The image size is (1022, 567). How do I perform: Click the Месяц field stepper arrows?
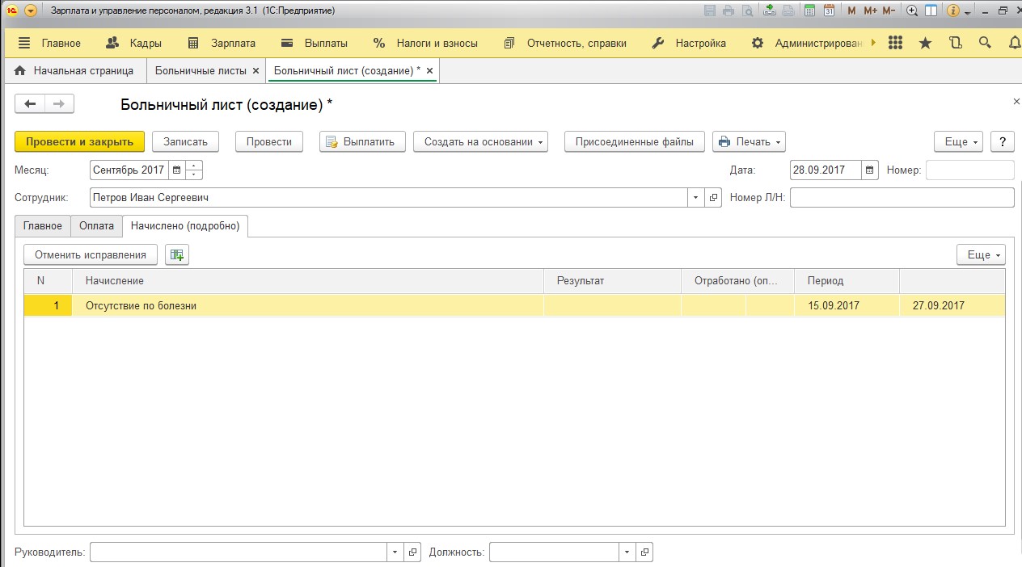pyautogui.click(x=194, y=170)
